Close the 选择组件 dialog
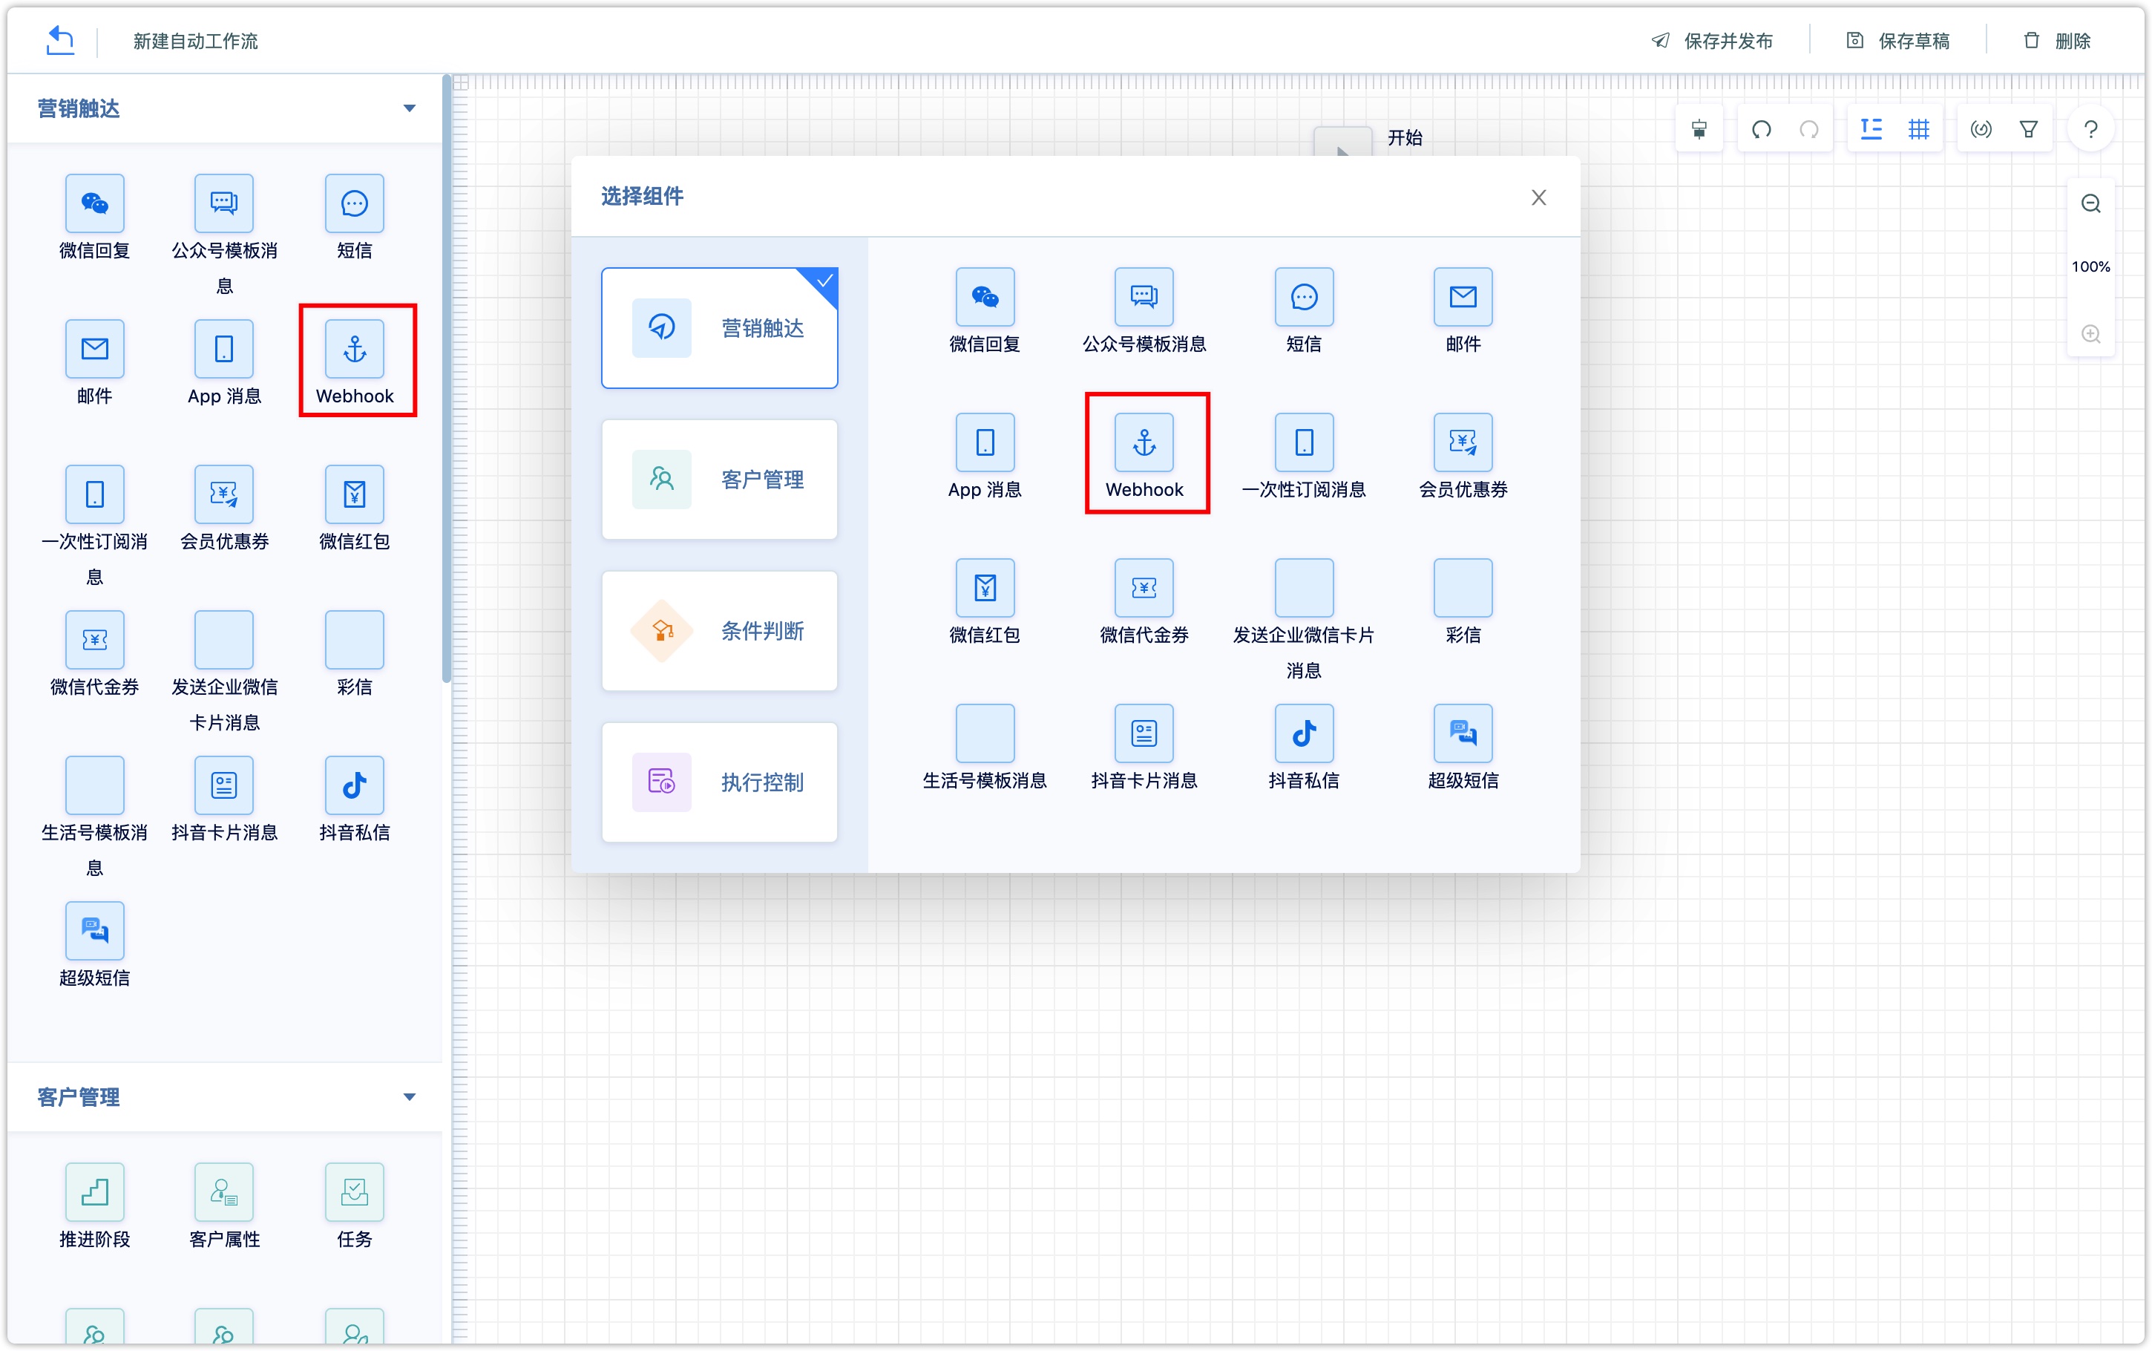 [1538, 197]
